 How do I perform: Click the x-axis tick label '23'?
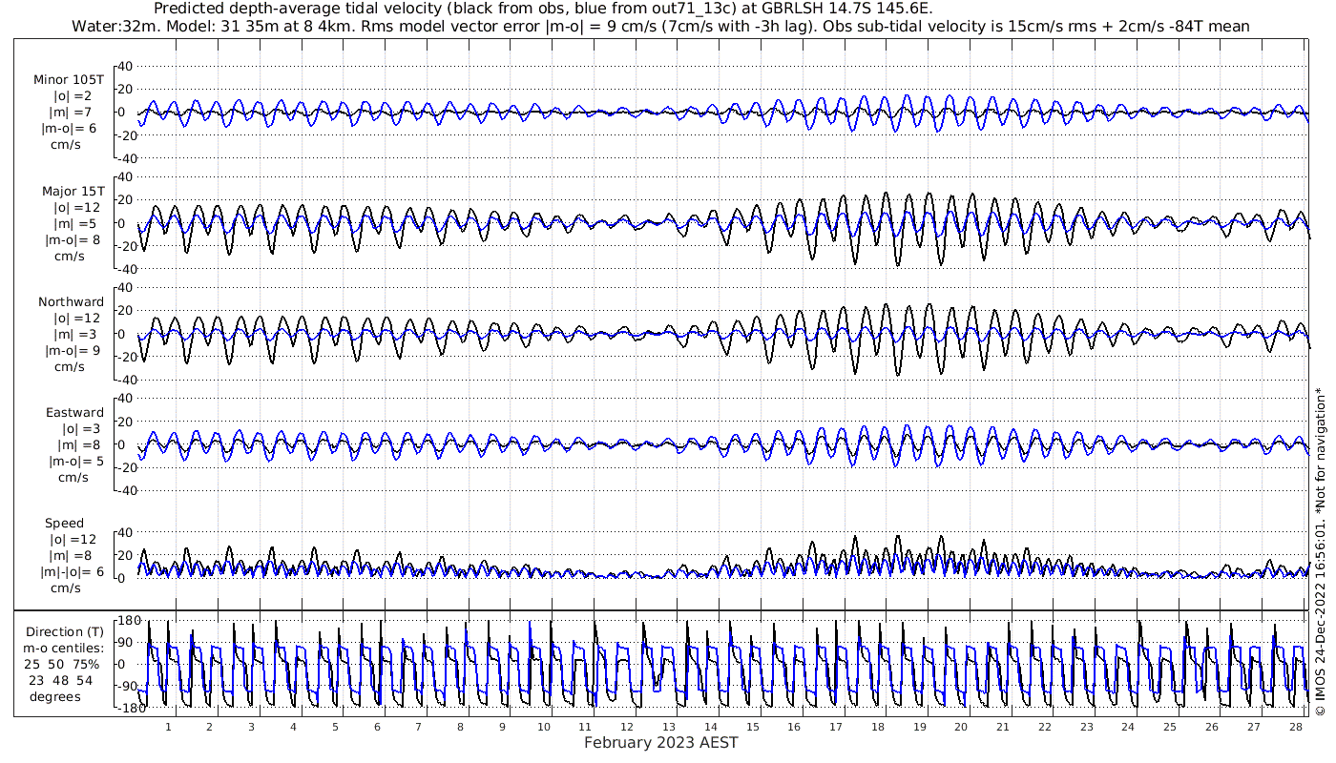pyautogui.click(x=1087, y=727)
